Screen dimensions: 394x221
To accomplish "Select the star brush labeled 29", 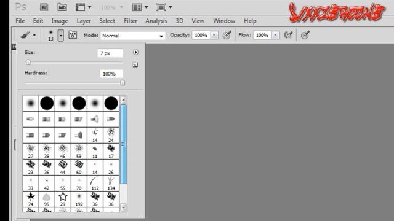I will (63, 200).
